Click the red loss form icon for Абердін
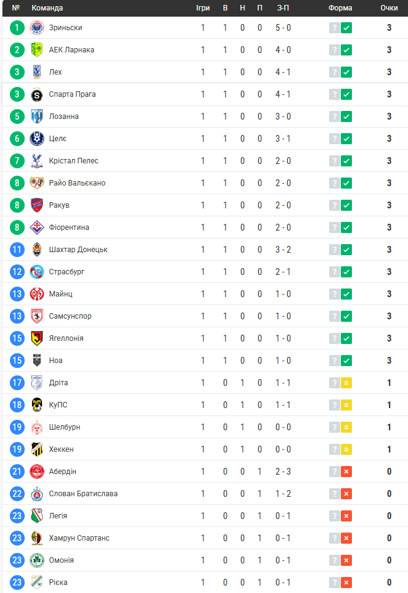The height and width of the screenshot is (593, 408). coord(346,472)
